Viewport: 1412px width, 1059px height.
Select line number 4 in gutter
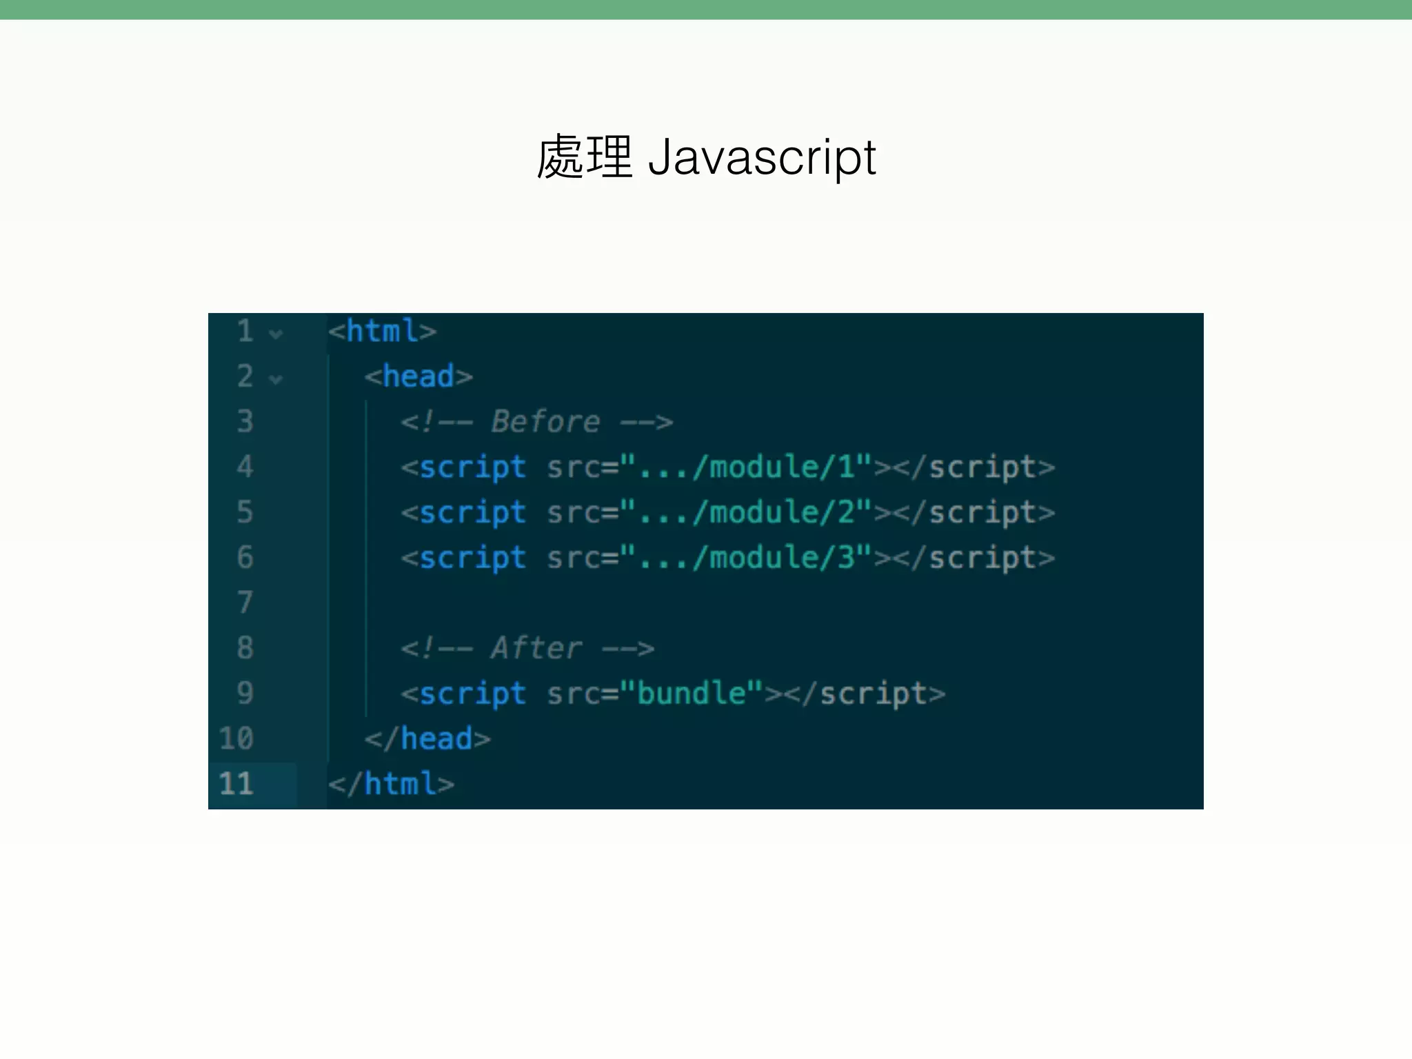245,467
